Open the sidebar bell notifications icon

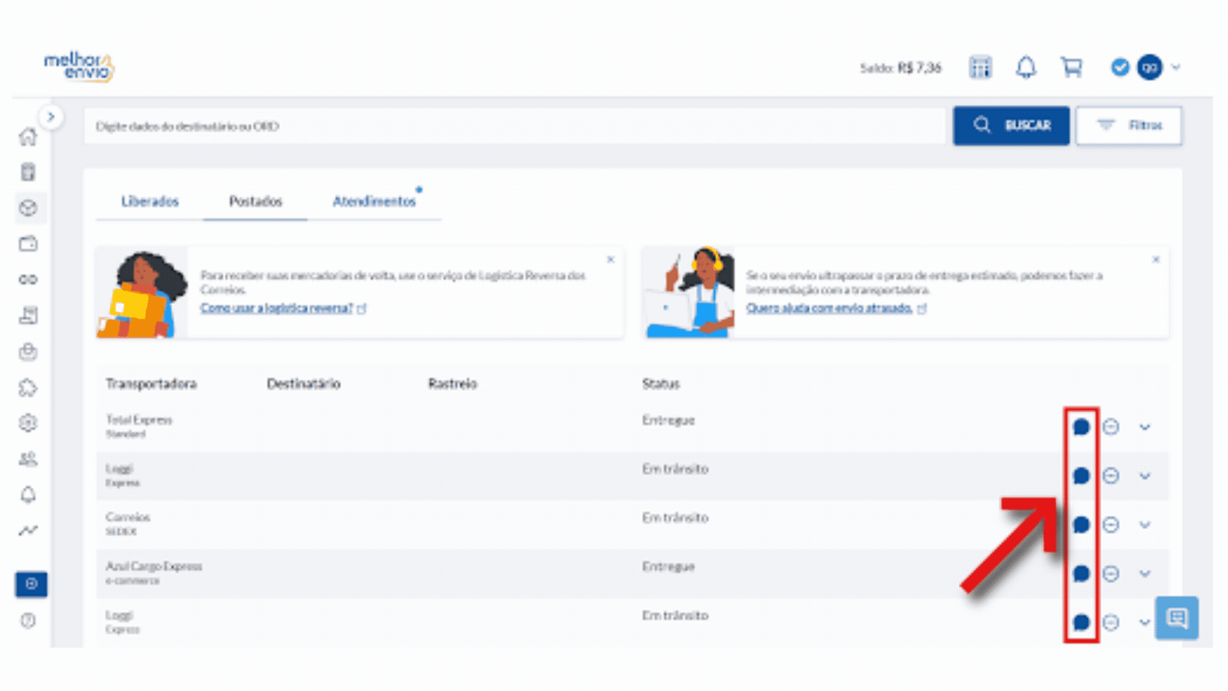(28, 495)
